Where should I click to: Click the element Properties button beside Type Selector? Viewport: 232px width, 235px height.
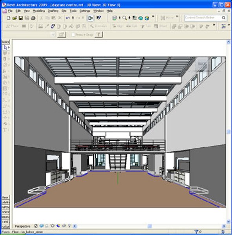62,35
